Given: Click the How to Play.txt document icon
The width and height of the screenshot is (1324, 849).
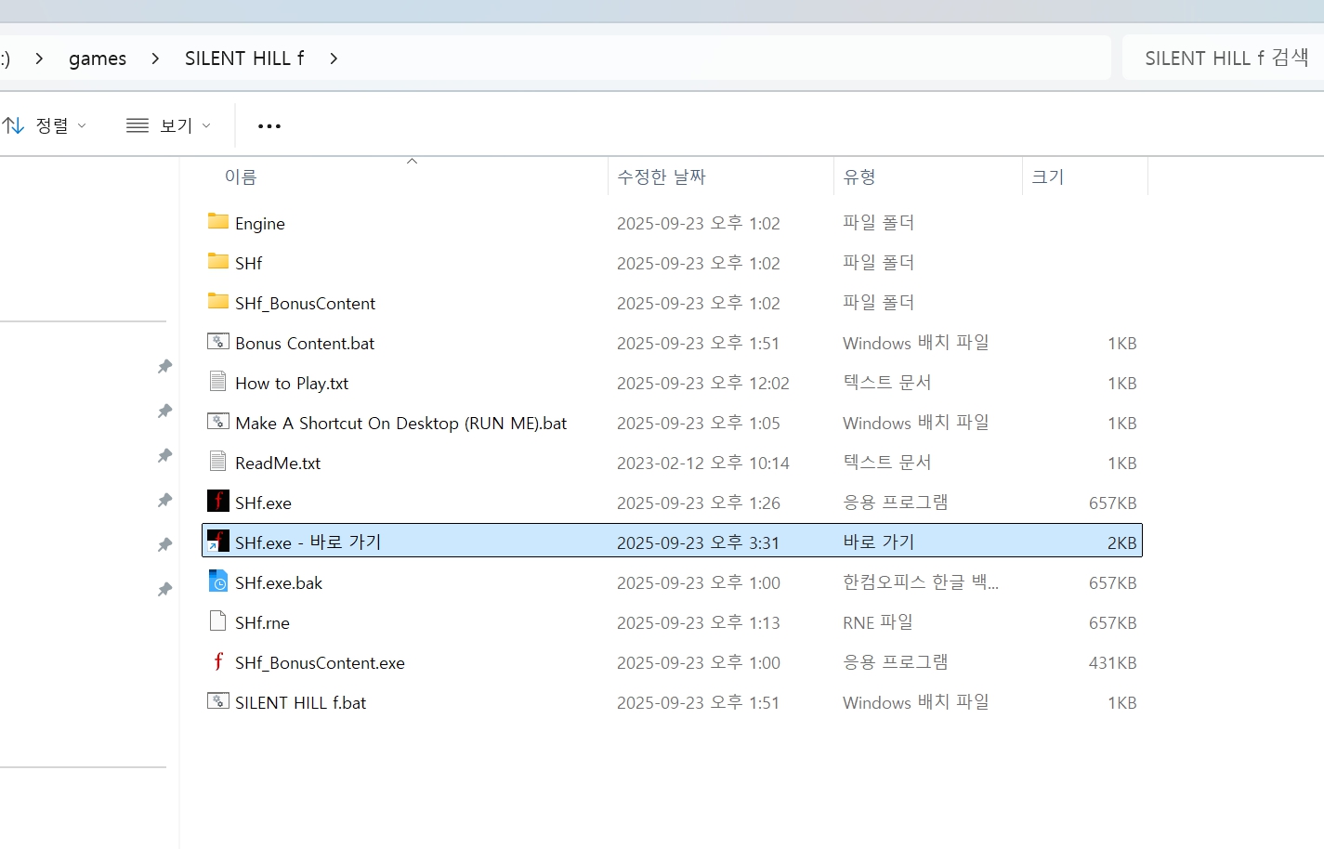Looking at the screenshot, I should click(x=217, y=382).
